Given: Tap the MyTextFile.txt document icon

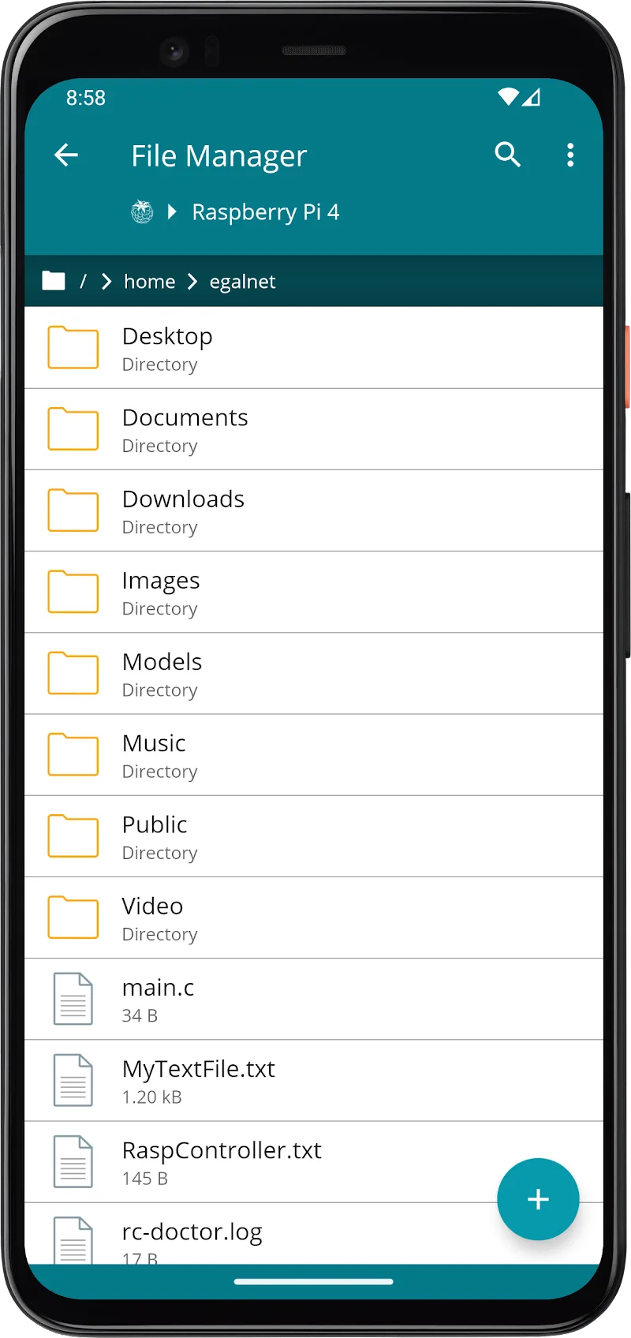Looking at the screenshot, I should 73,1080.
